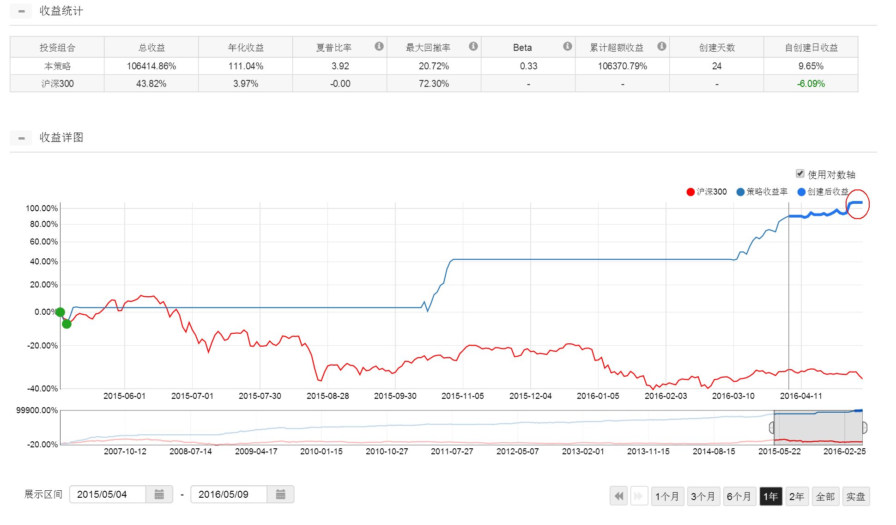This screenshot has height=525, width=896.
Task: Click the 106370.79% excess return value
Action: (x=623, y=66)
